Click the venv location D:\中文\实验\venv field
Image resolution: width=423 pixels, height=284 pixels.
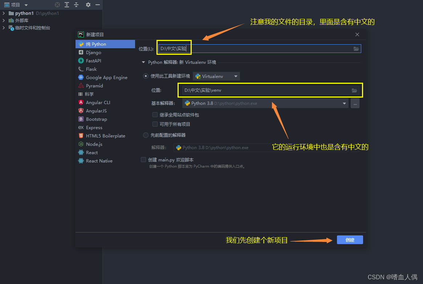271,90
